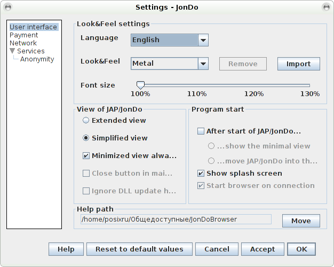Collapse the Services tree triangle

coord(12,51)
